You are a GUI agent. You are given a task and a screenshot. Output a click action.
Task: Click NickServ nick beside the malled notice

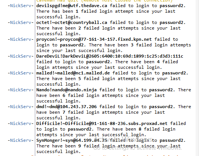click(x=21, y=73)
